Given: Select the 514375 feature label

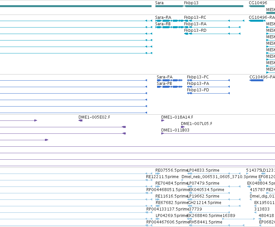Looking at the screenshot, I should (254, 170).
